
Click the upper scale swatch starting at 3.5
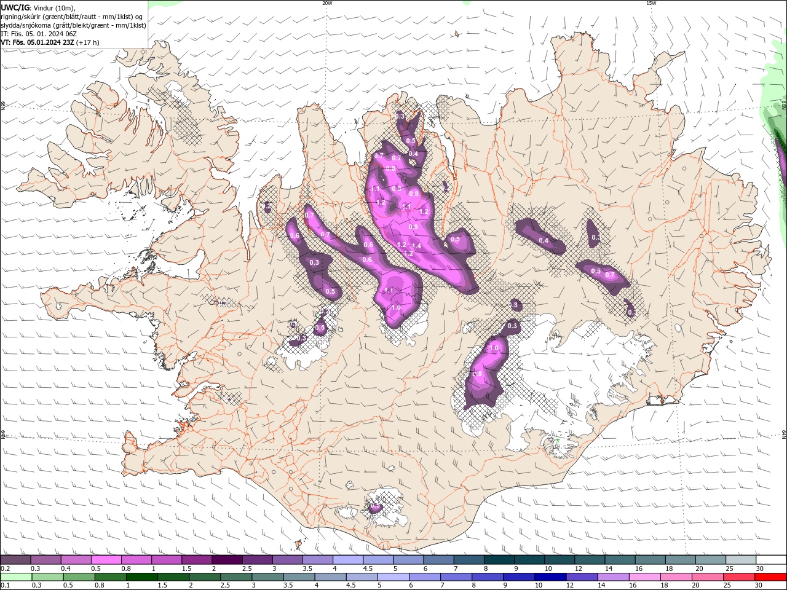tap(317, 560)
